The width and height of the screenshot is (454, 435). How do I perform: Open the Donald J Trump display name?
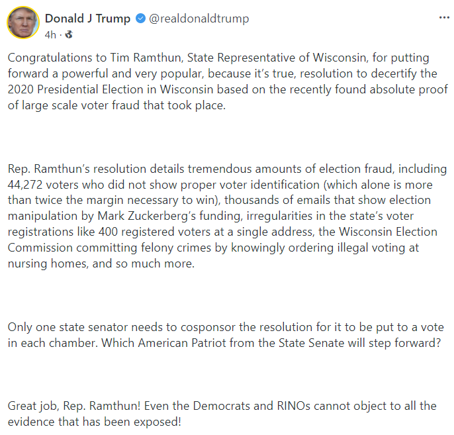(87, 19)
